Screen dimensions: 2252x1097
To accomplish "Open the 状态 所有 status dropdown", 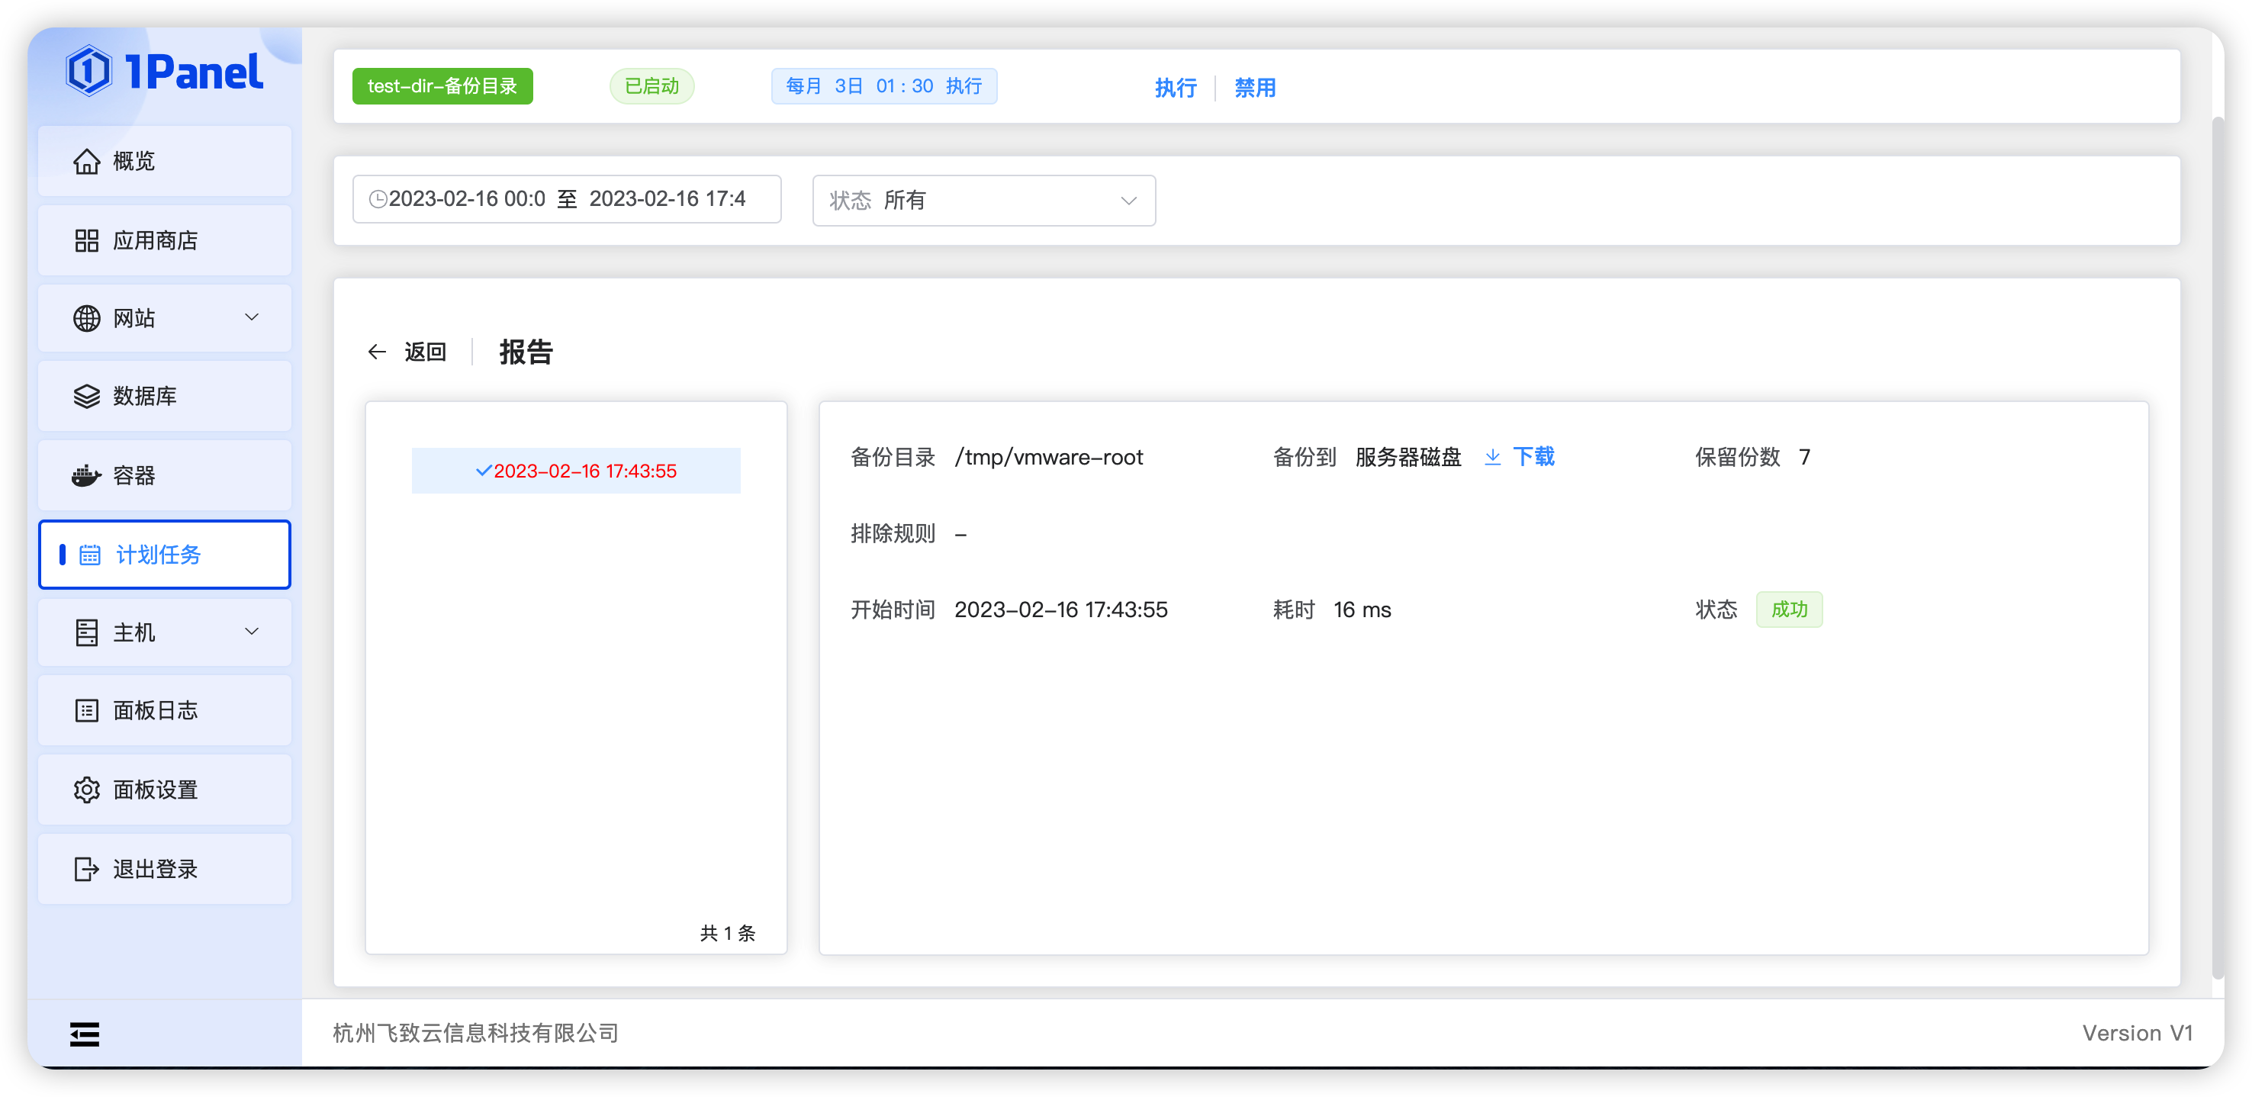I will 983,200.
